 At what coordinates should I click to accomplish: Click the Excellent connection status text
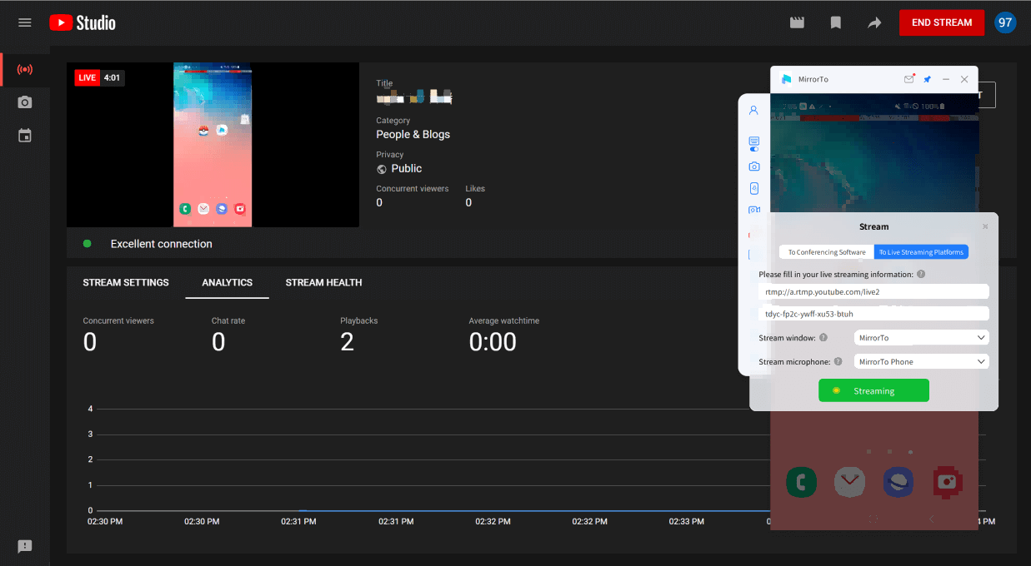tap(162, 244)
